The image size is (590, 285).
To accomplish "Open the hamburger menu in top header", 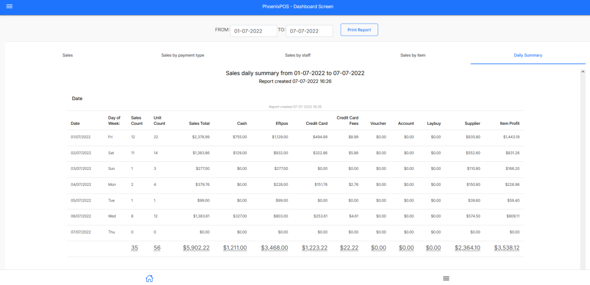I will click(9, 6).
